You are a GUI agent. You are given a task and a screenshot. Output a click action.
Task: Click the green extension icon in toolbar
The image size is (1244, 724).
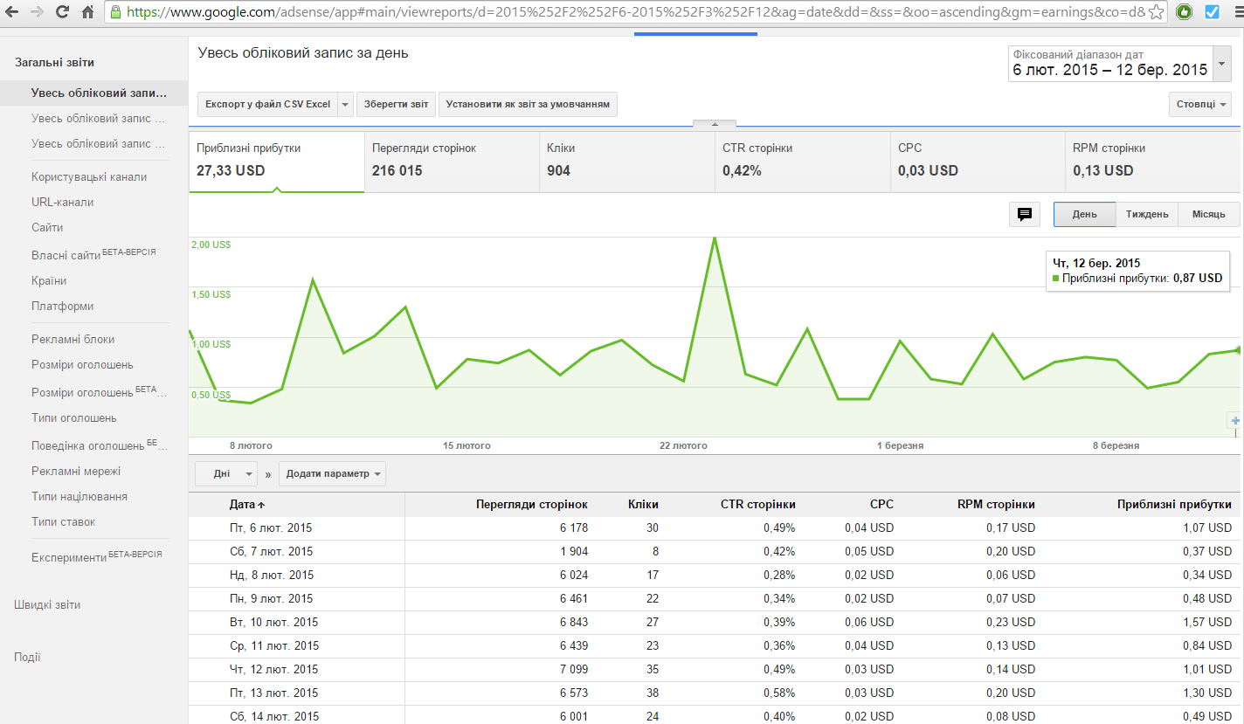point(1184,12)
